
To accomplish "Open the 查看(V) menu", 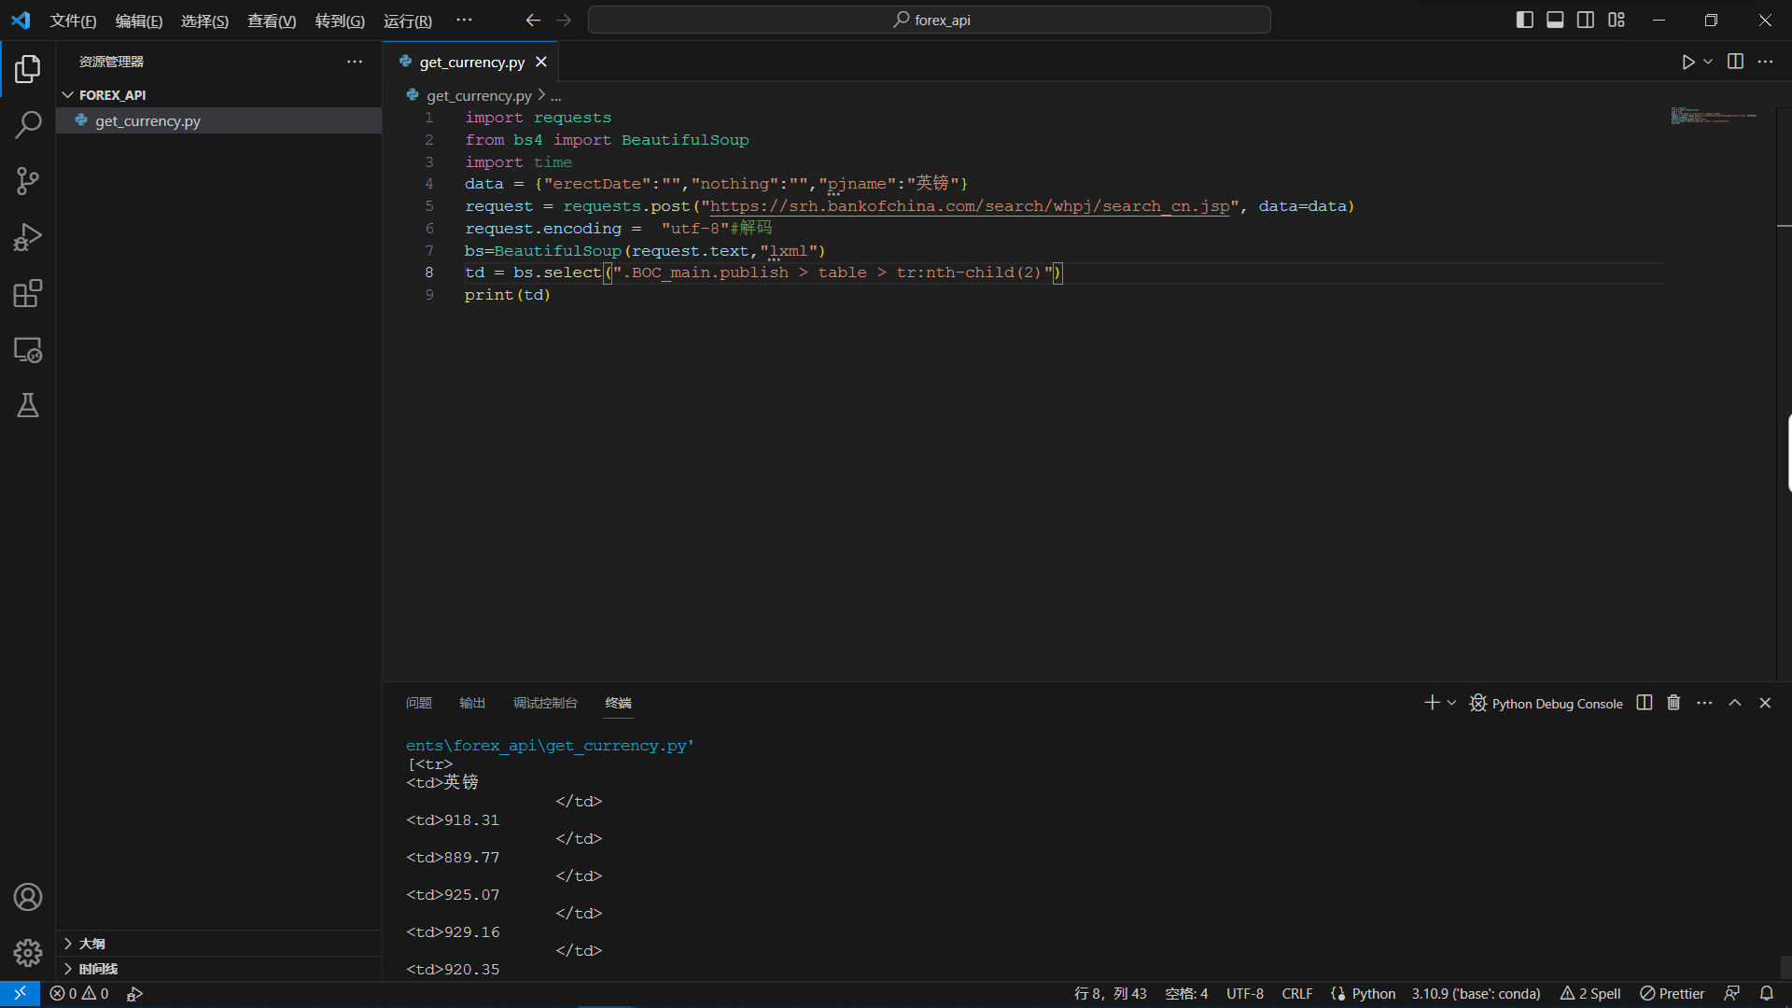I will [x=272, y=21].
